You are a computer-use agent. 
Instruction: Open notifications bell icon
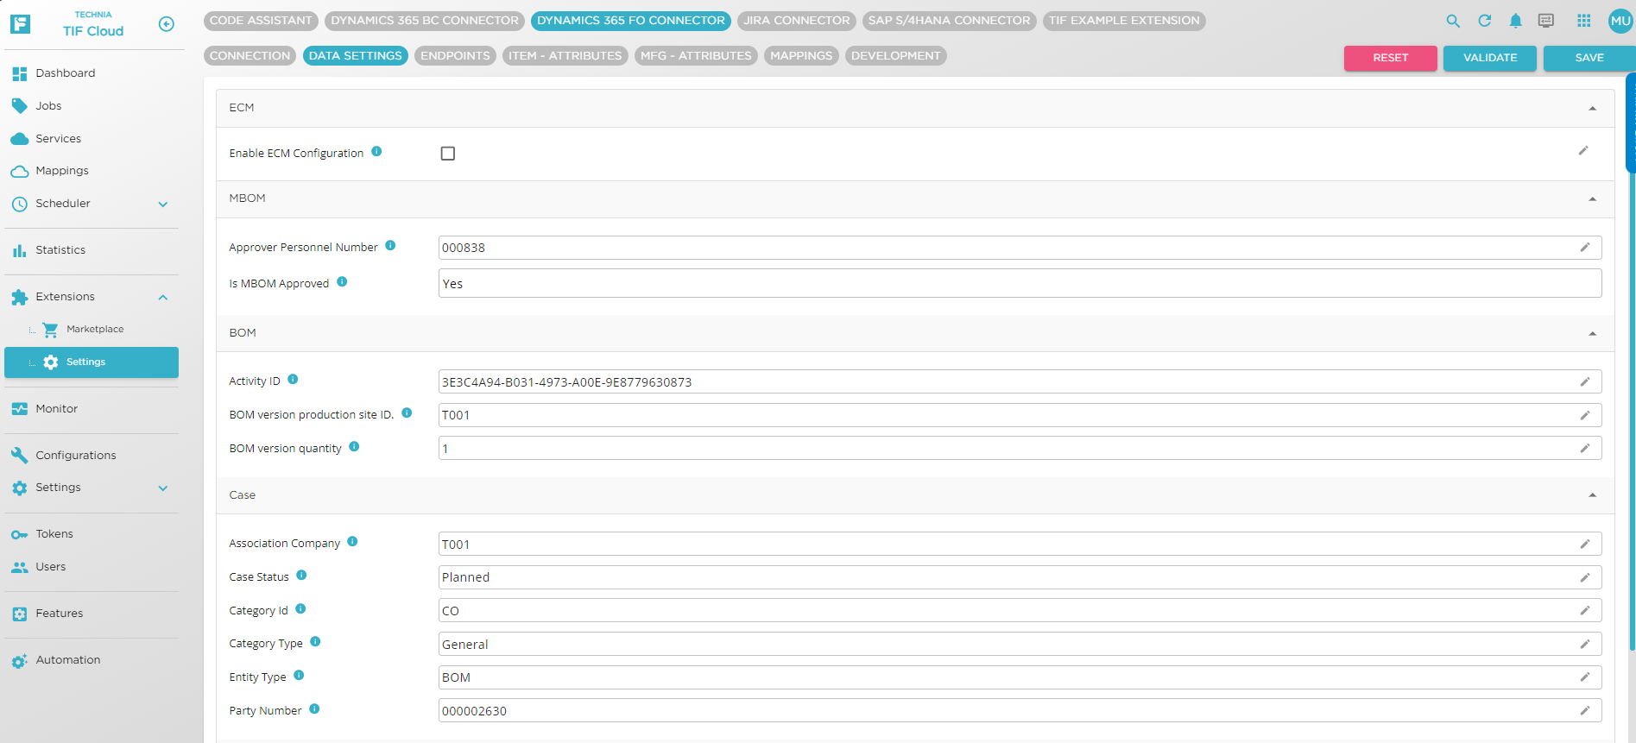pos(1515,21)
